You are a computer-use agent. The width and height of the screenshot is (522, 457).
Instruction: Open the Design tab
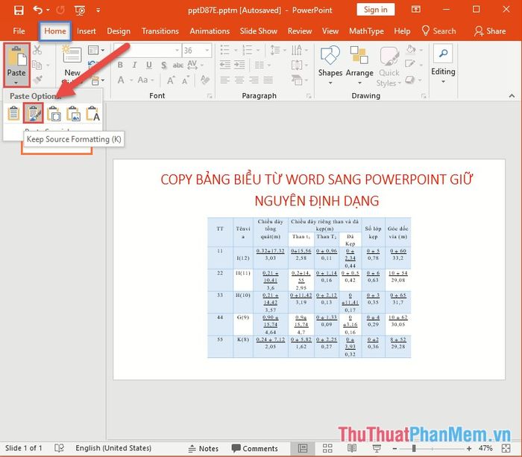(119, 31)
